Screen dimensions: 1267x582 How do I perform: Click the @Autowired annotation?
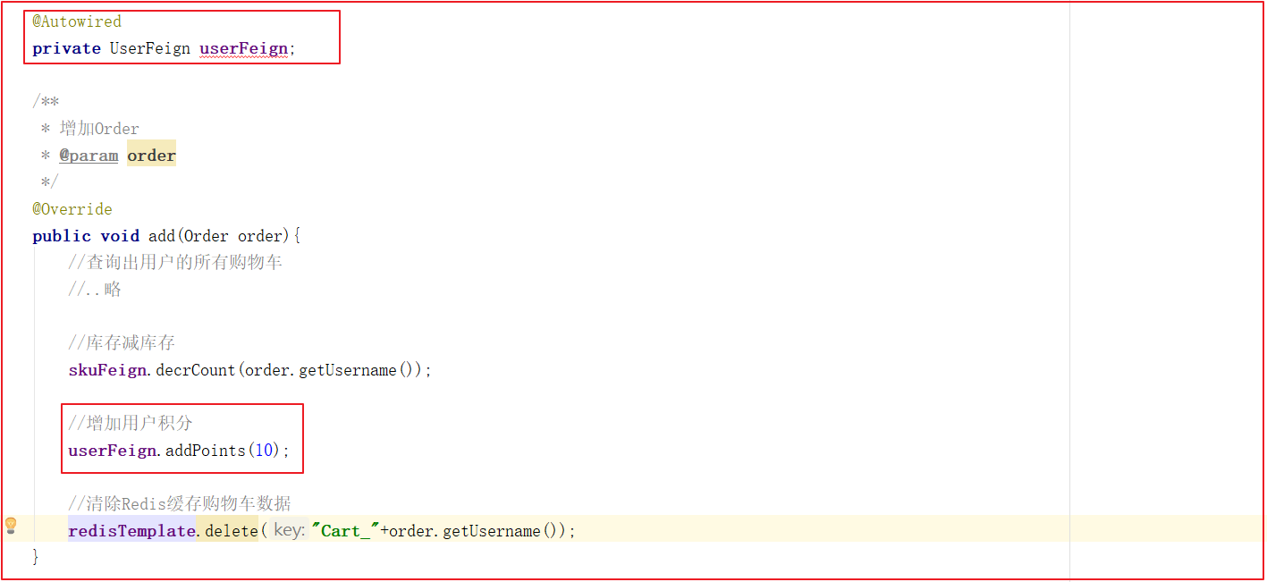(77, 21)
